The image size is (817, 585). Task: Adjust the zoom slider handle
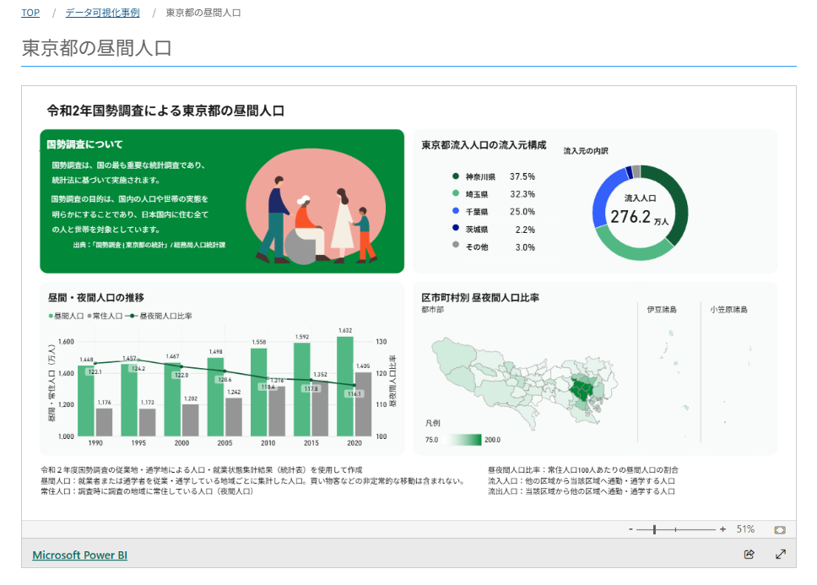654,529
